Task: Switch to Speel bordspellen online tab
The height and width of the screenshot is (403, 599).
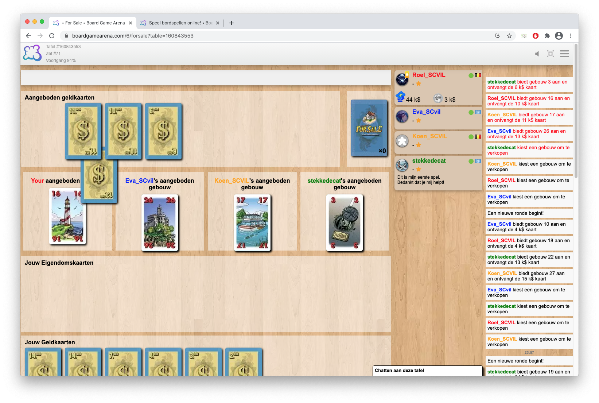Action: click(x=180, y=23)
